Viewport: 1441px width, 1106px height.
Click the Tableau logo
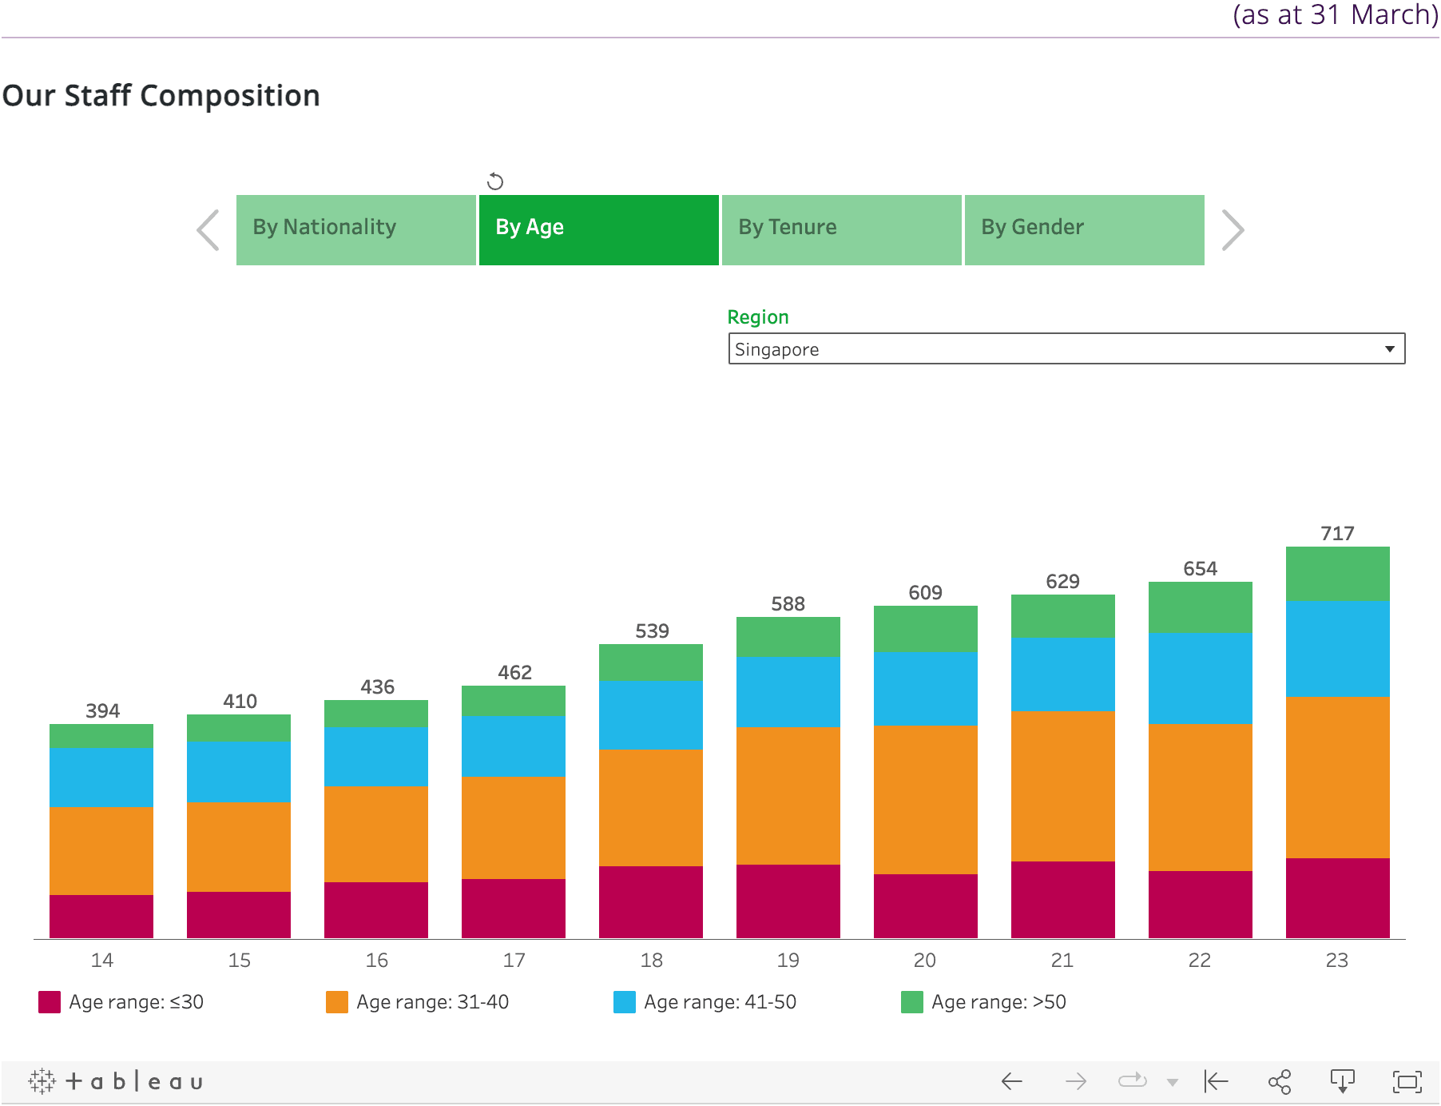[x=116, y=1082]
